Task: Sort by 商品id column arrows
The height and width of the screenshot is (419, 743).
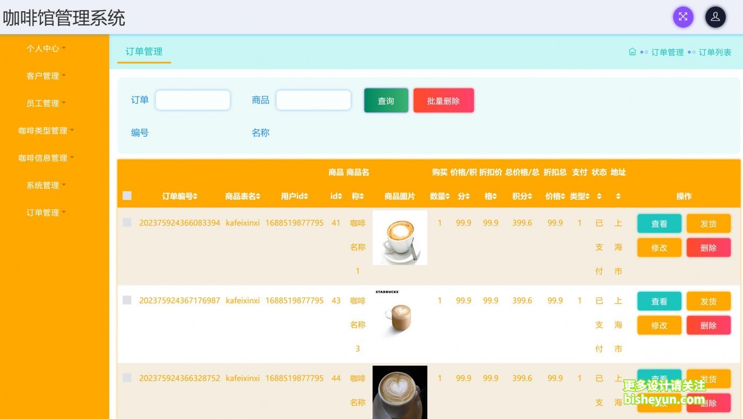Action: tap(340, 196)
